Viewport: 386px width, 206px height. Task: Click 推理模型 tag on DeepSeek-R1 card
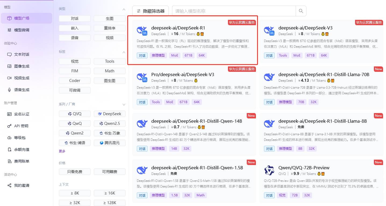click(x=158, y=55)
